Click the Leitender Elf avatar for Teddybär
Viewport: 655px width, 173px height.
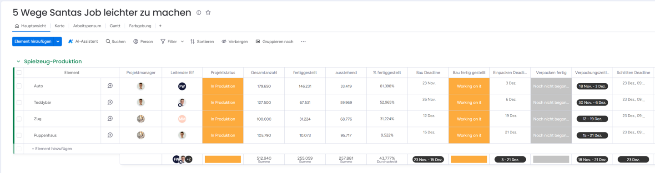coord(182,102)
